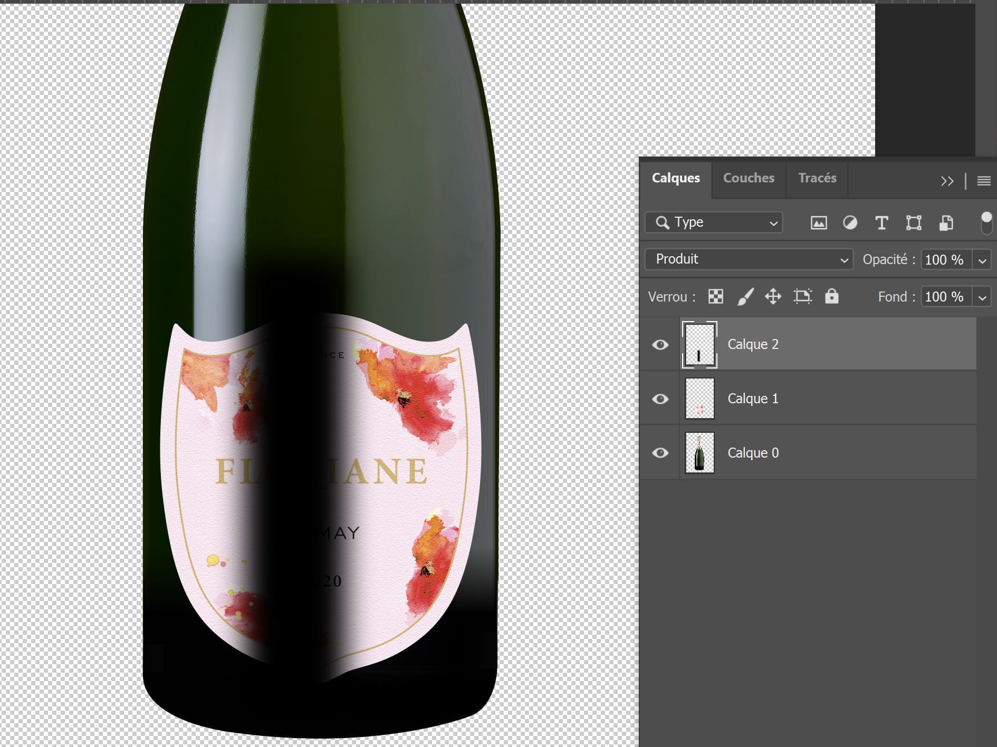Select the Calque 0 bottle thumbnail

click(x=699, y=453)
